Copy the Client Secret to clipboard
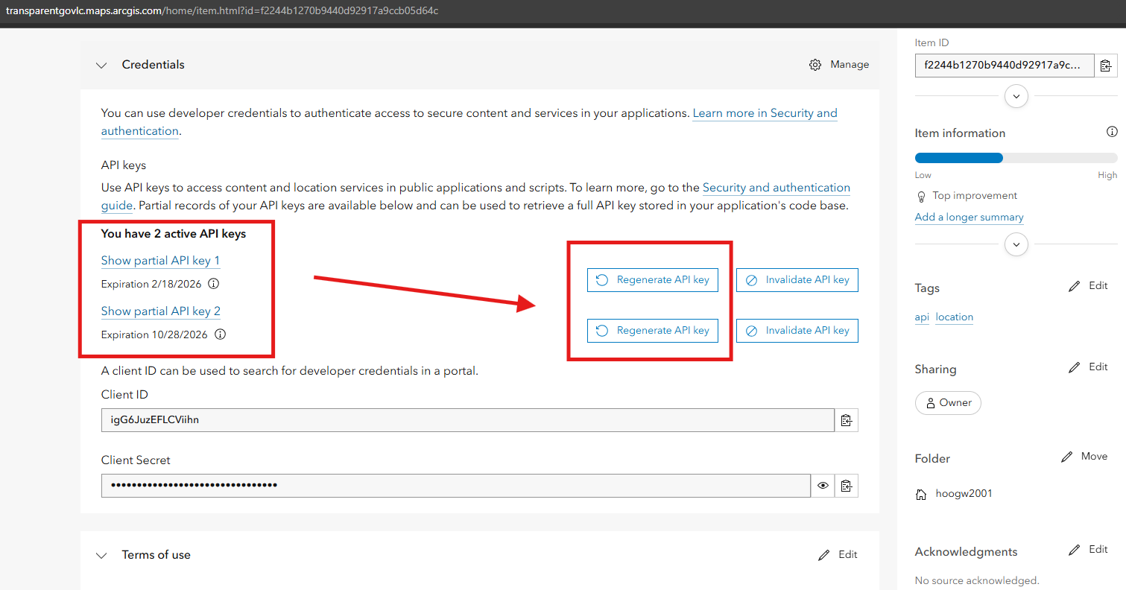This screenshot has height=590, width=1126. [x=847, y=486]
